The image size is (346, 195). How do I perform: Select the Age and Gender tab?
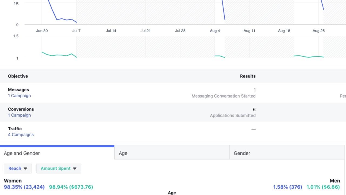click(22, 153)
